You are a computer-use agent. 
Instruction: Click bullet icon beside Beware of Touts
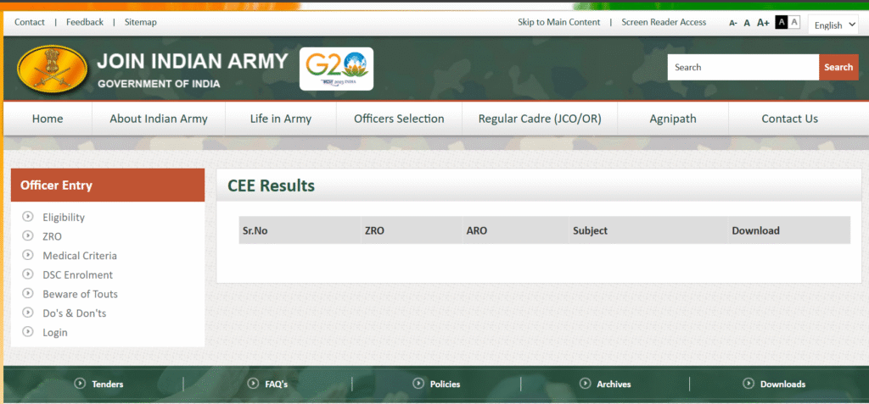pyautogui.click(x=28, y=294)
